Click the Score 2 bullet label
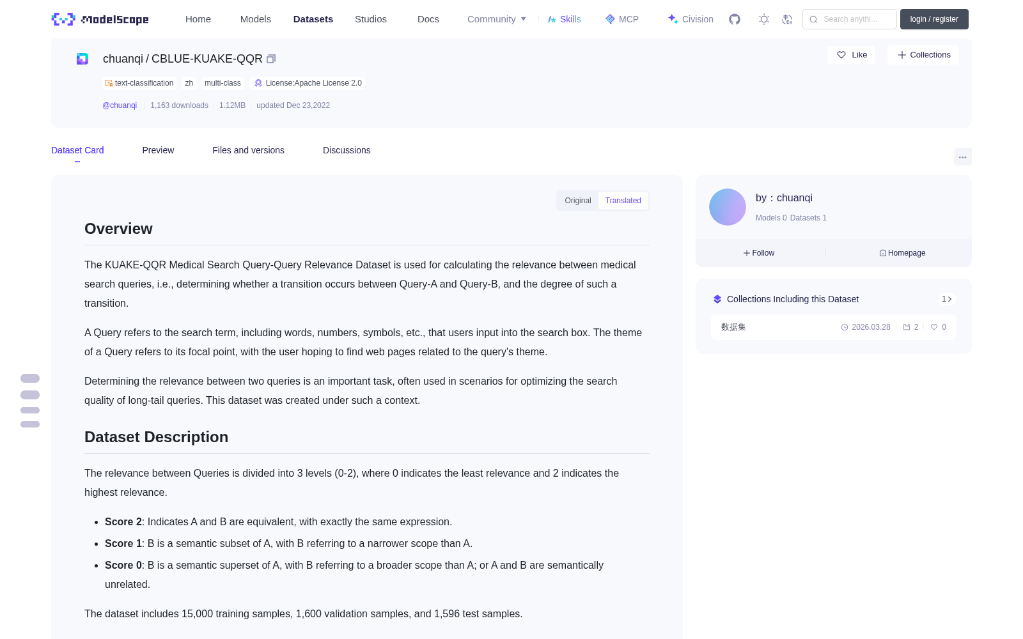The width and height of the screenshot is (1023, 639). 123,522
